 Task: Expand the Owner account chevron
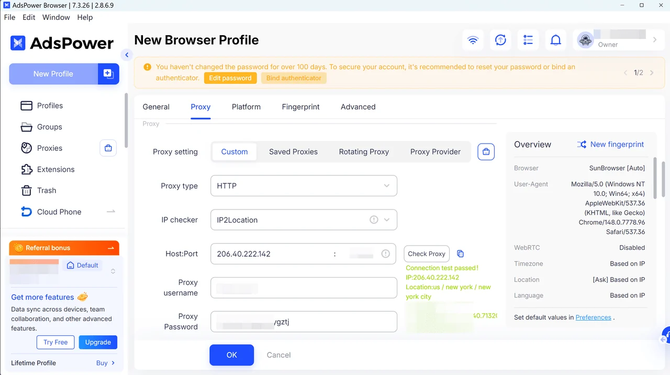coord(655,40)
